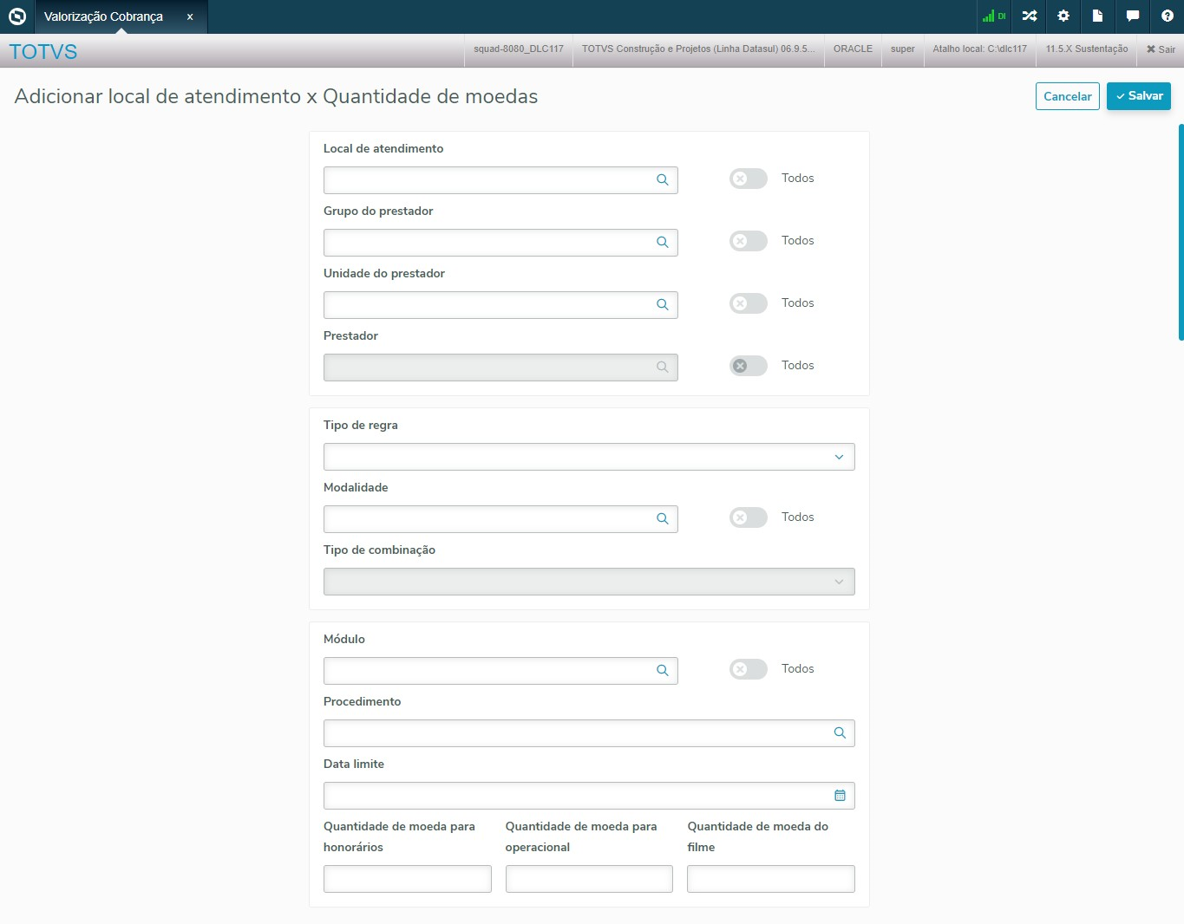Screen dimensions: 1184x924
Task: Open the help question mark icon
Action: [x=1167, y=16]
